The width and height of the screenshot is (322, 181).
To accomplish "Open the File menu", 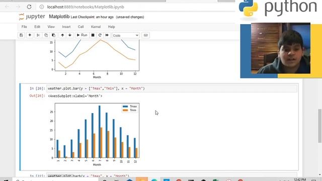I will (x=24, y=27).
